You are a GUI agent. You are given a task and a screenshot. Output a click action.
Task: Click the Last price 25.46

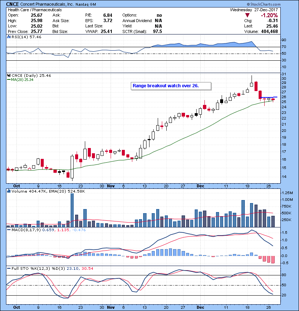[272, 26]
